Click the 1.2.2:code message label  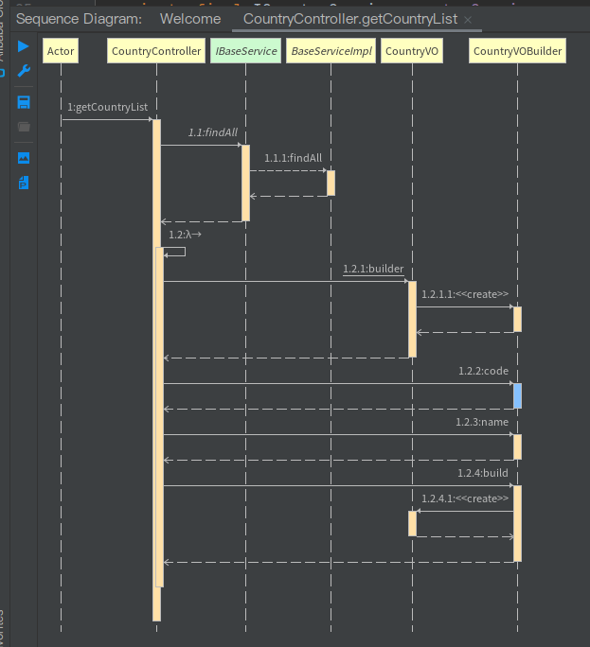click(x=483, y=371)
